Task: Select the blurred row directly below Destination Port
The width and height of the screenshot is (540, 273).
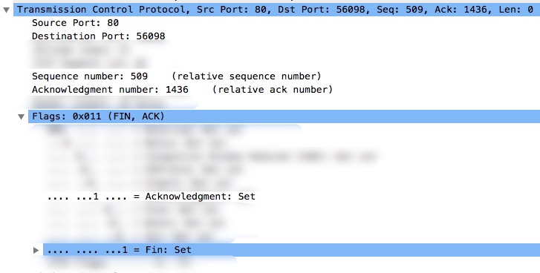Action: (x=81, y=50)
